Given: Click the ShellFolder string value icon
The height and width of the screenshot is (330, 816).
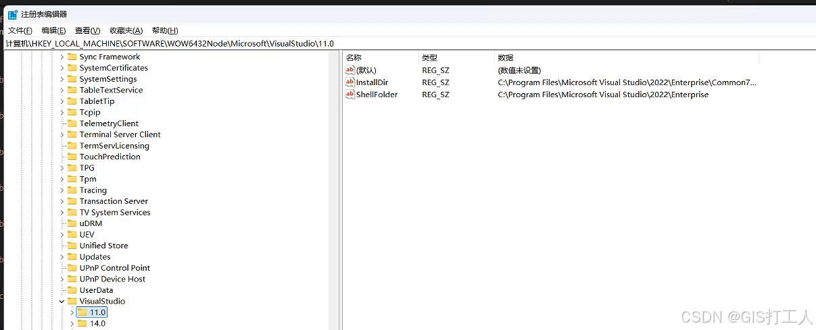Looking at the screenshot, I should coord(350,94).
